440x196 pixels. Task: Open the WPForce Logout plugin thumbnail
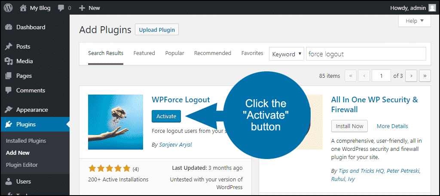[x=116, y=122]
